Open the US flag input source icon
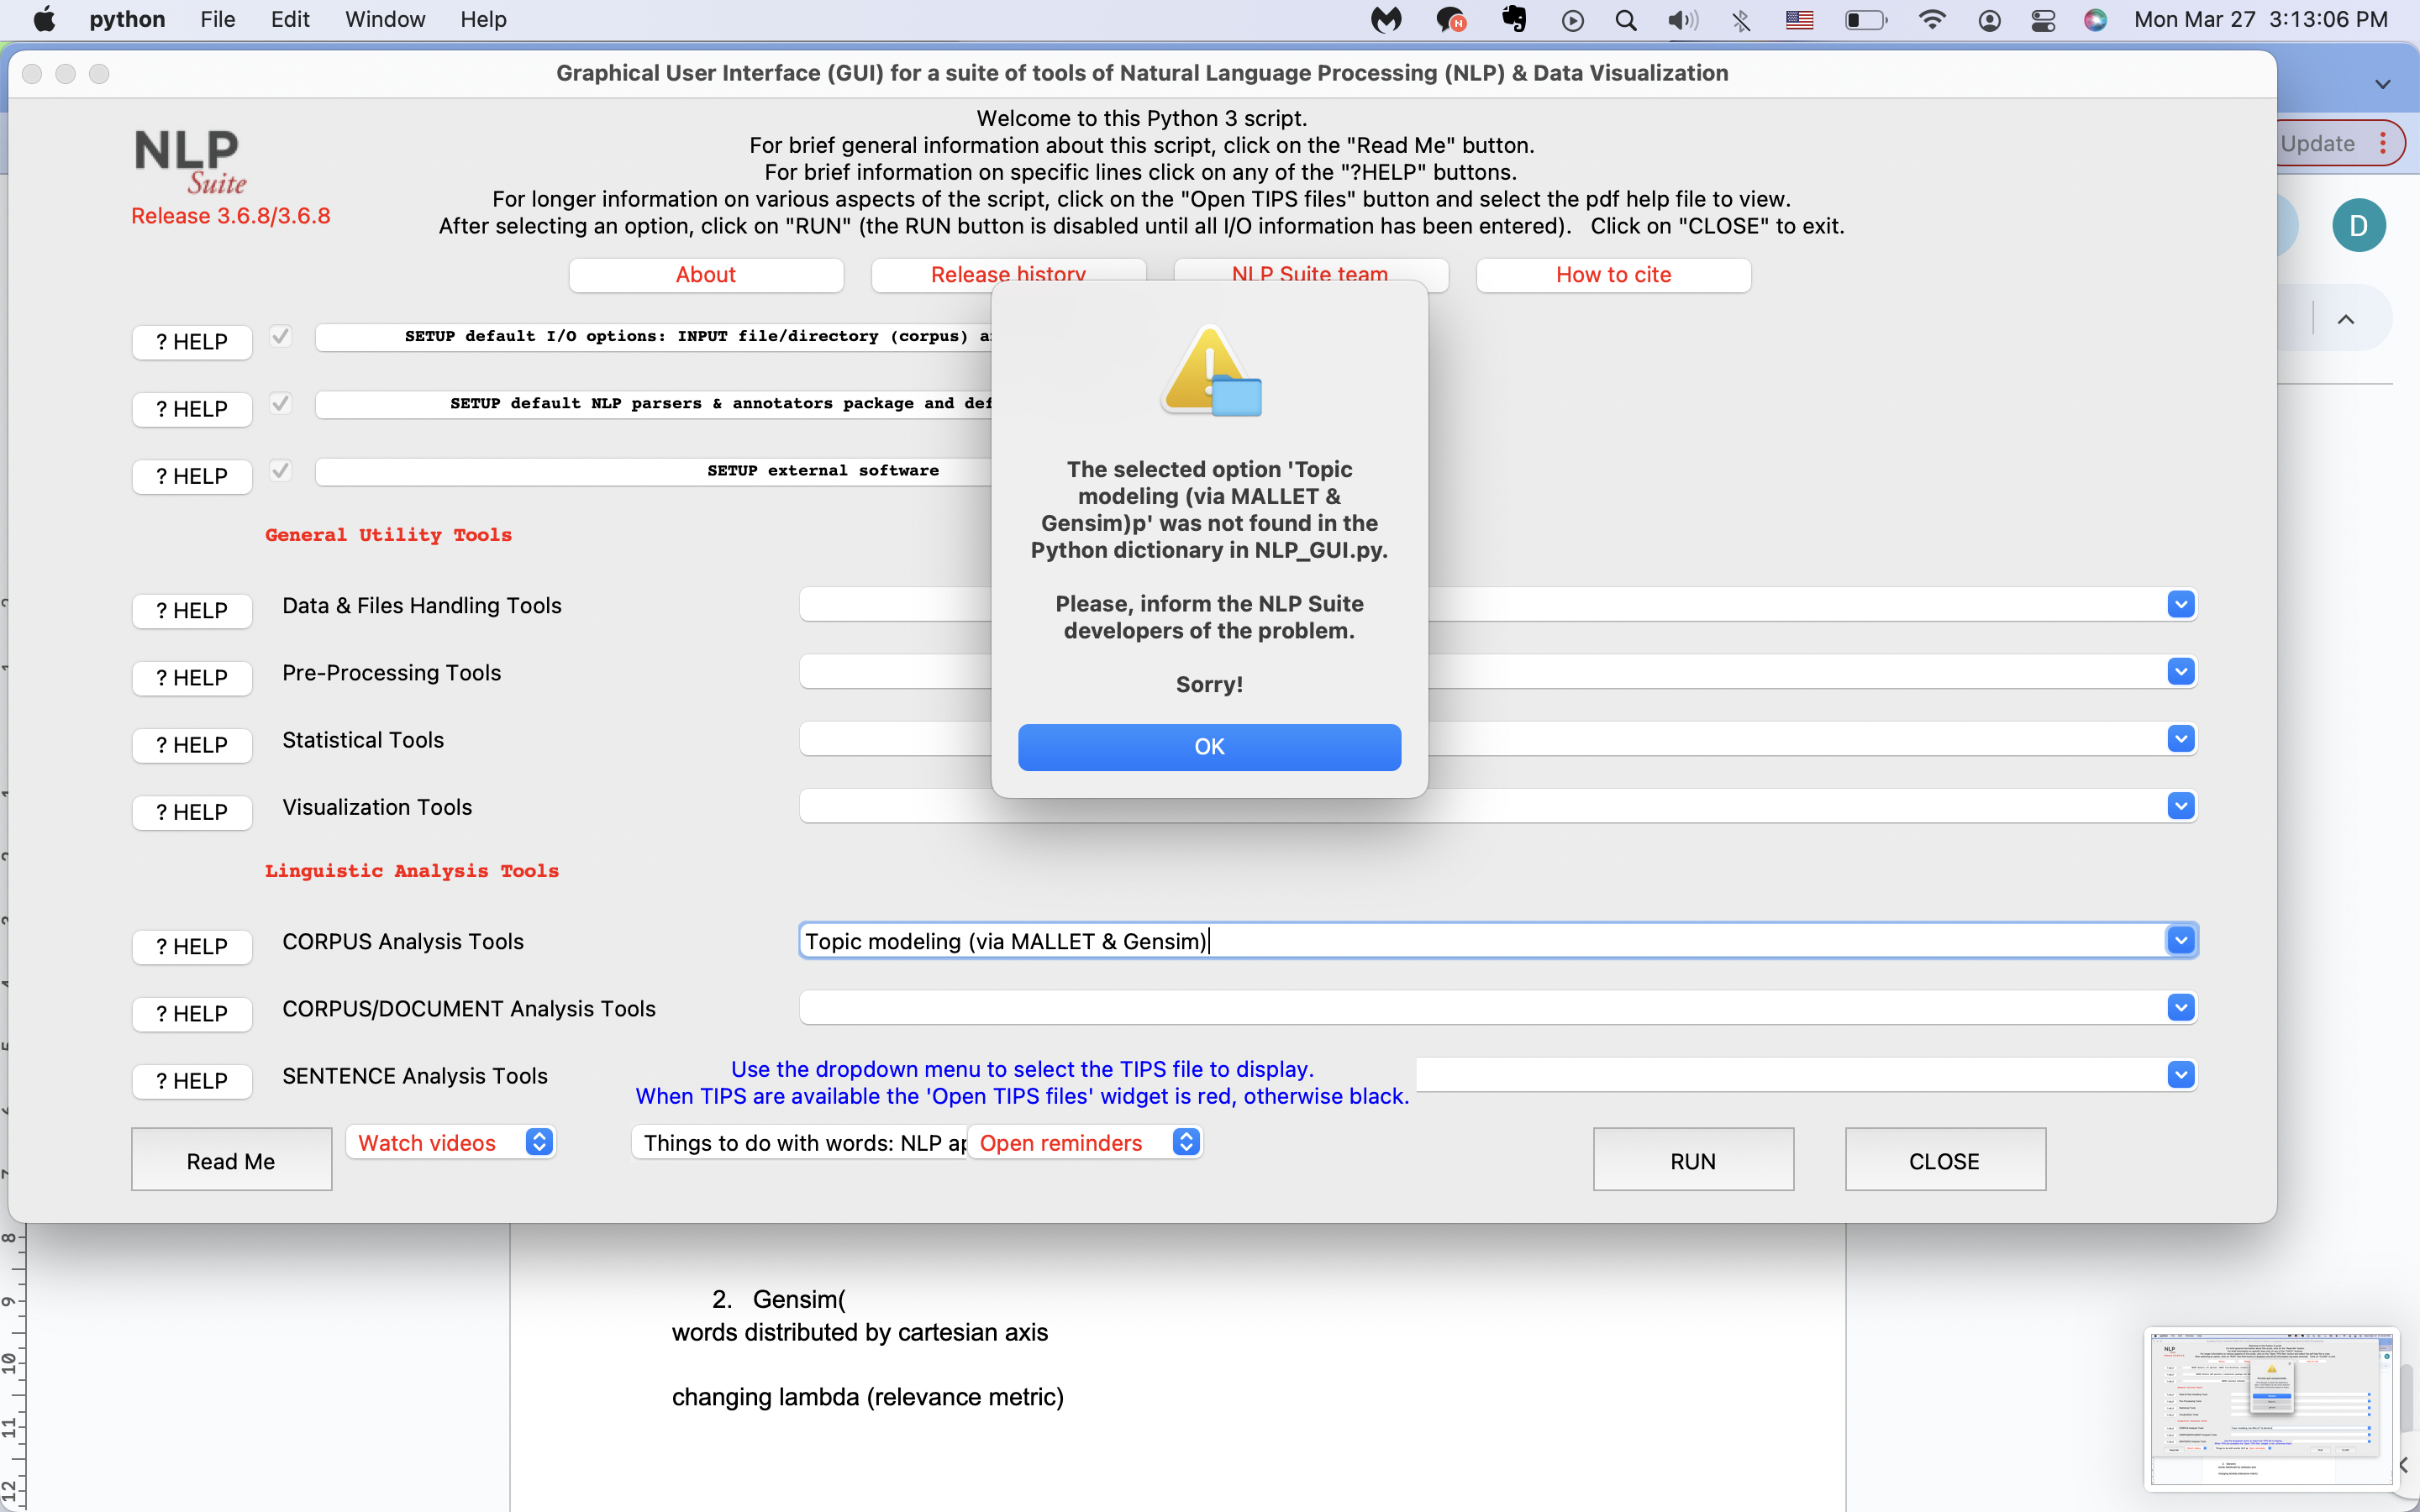Viewport: 2420px width, 1512px height. click(x=1799, y=20)
